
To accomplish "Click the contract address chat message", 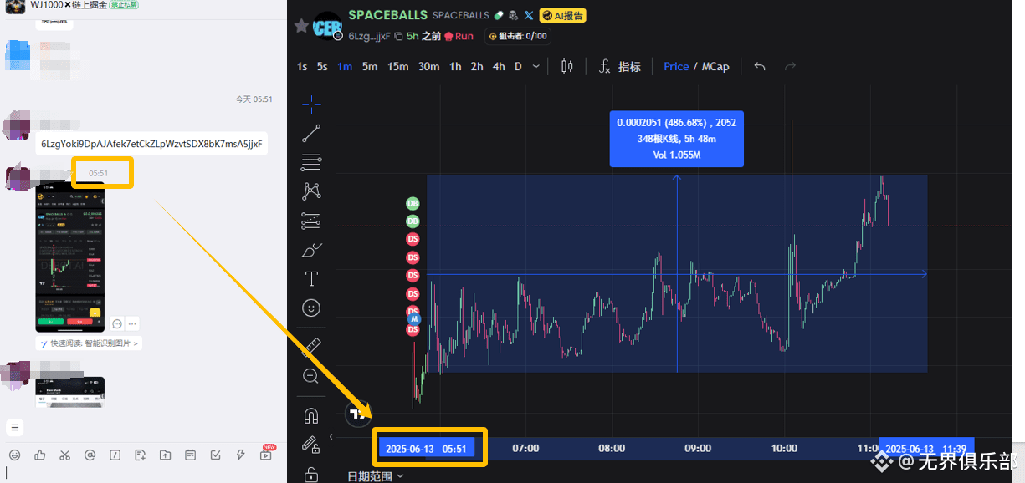I will point(151,144).
